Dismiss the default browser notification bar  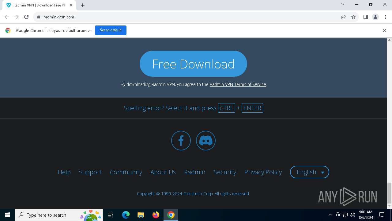(385, 30)
